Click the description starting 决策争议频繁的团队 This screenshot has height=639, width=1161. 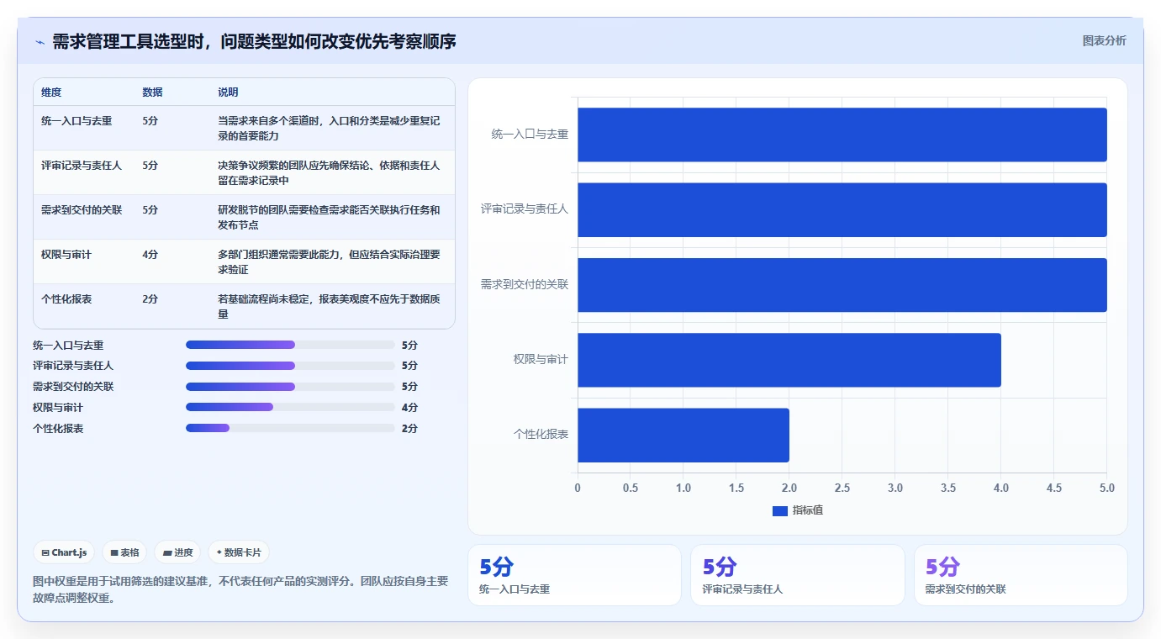point(329,172)
